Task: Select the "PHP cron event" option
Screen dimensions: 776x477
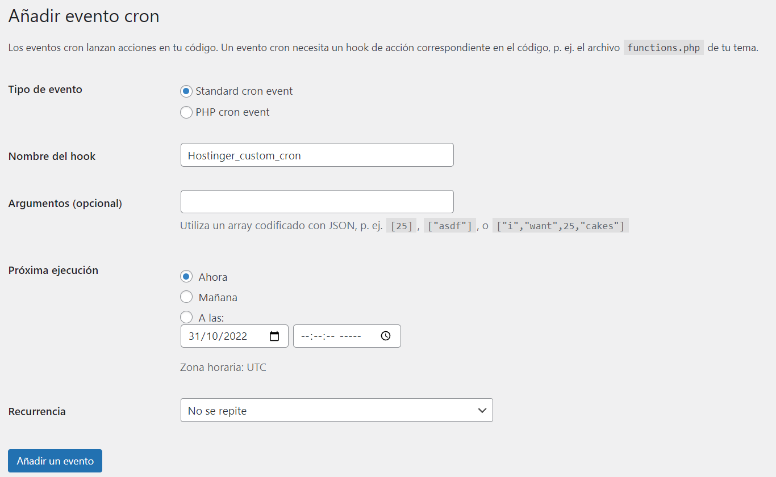Action: pyautogui.click(x=186, y=112)
